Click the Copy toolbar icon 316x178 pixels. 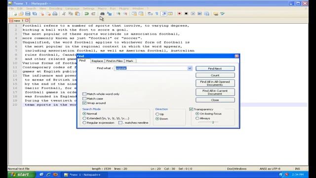pyautogui.click(x=71, y=14)
